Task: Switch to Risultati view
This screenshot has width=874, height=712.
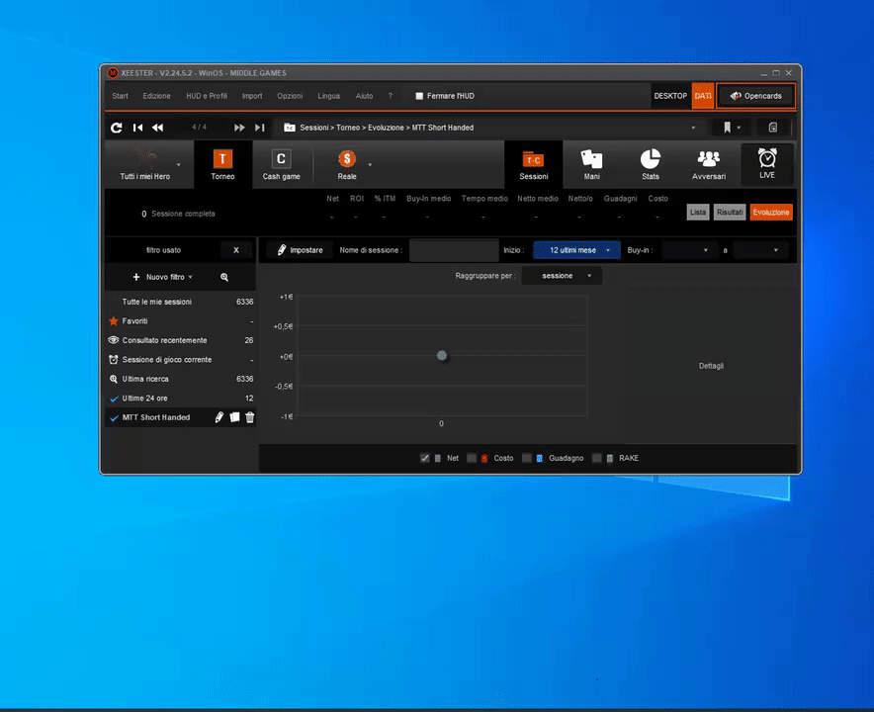Action: 730,213
